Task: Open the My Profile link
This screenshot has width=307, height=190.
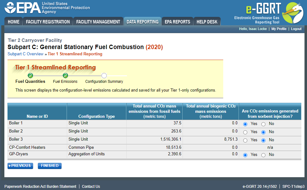Action: pos(279,29)
